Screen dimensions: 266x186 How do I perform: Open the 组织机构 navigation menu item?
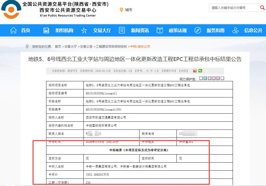[x=64, y=30]
